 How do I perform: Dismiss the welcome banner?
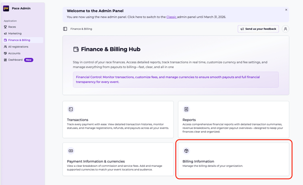pyautogui.click(x=286, y=10)
